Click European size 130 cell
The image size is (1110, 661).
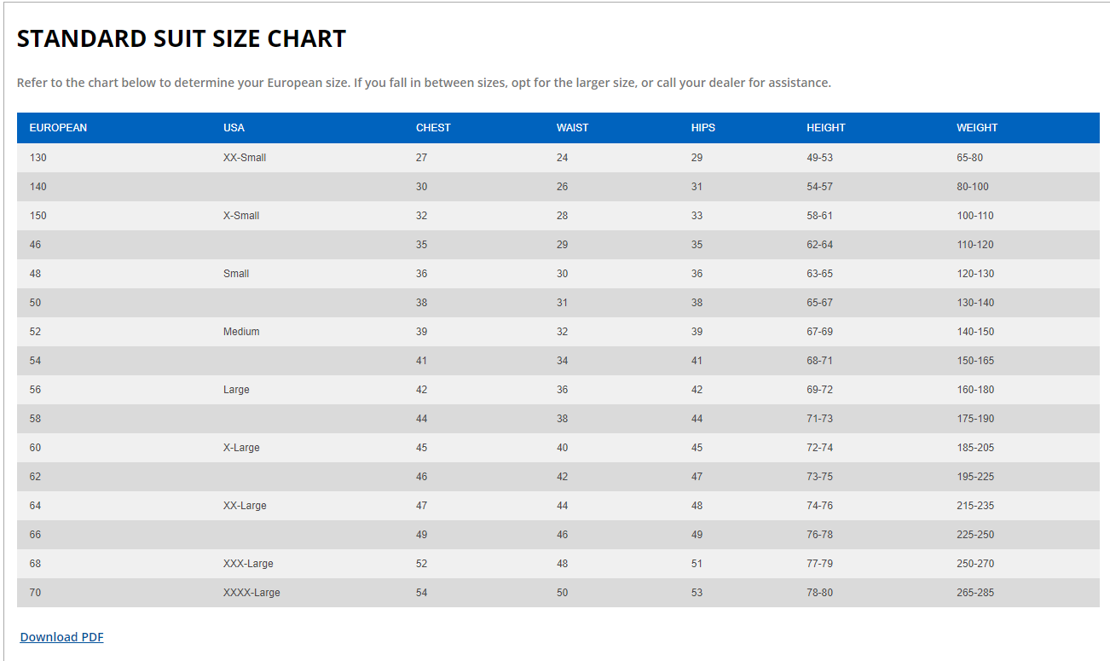pyautogui.click(x=38, y=158)
